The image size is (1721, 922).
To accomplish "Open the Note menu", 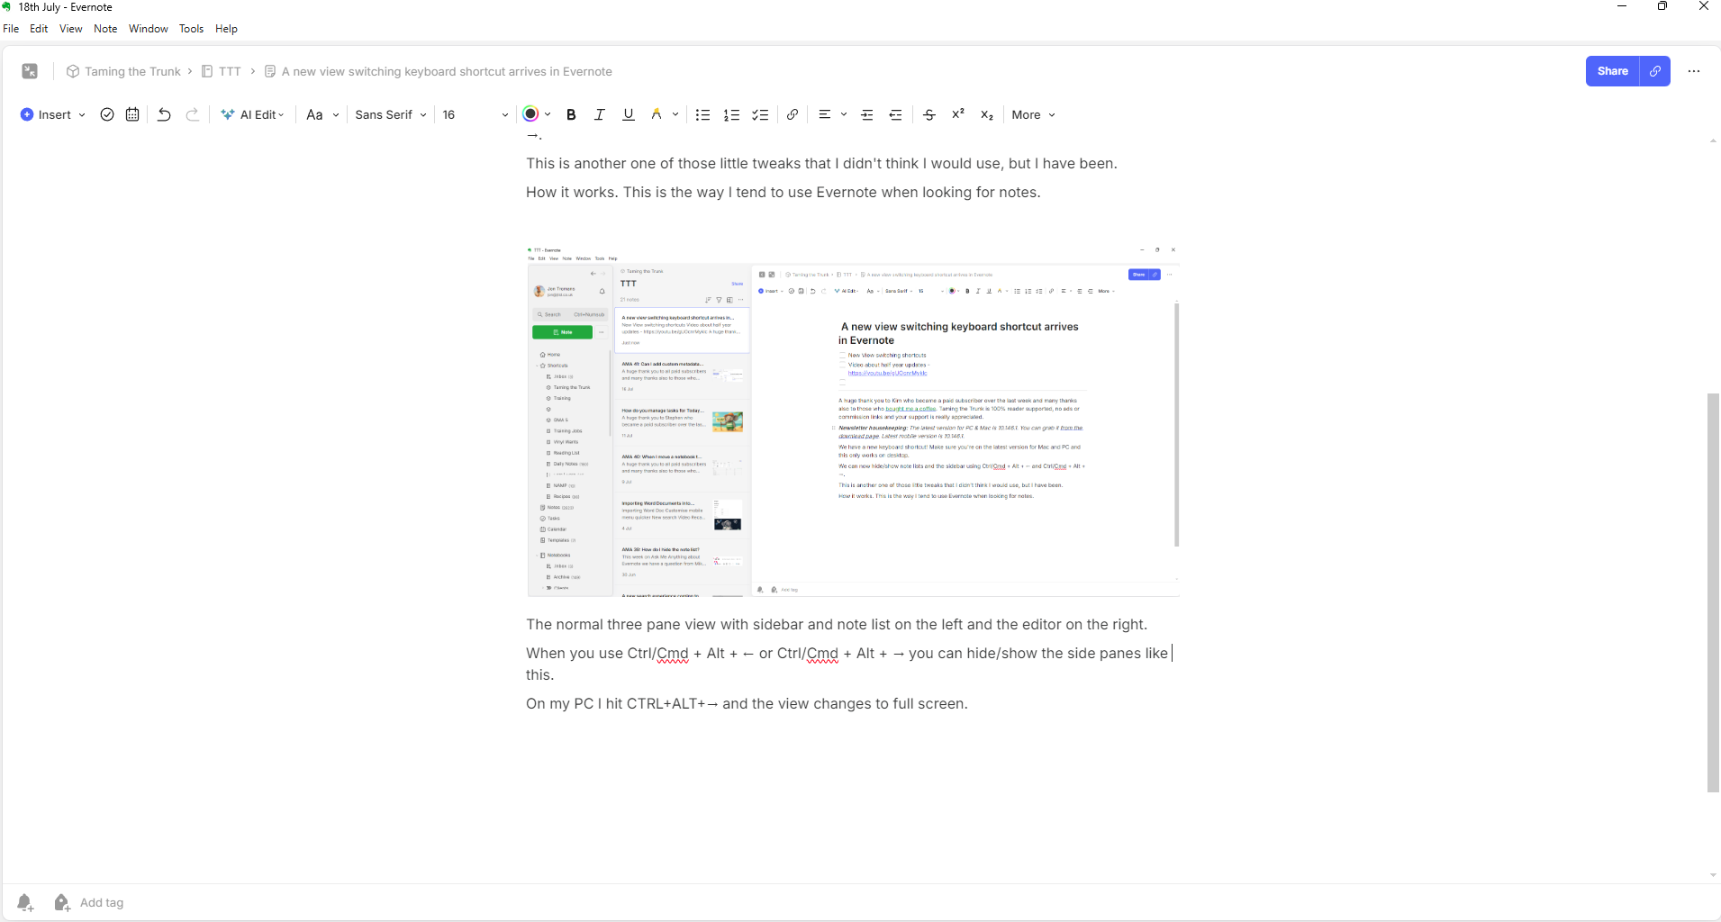I will pyautogui.click(x=105, y=29).
